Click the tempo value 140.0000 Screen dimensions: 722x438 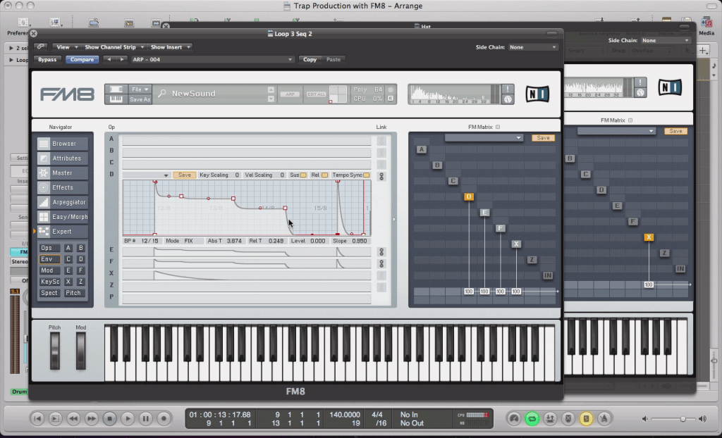[x=345, y=415]
